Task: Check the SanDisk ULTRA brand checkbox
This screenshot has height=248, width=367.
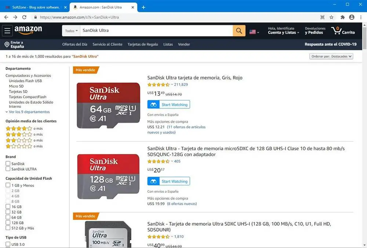Action: (8, 169)
